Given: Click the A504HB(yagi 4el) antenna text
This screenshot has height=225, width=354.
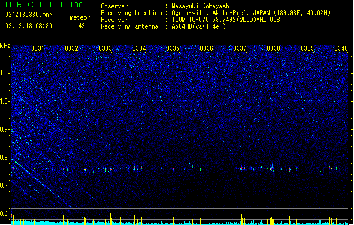Looking at the screenshot, I should [x=199, y=26].
